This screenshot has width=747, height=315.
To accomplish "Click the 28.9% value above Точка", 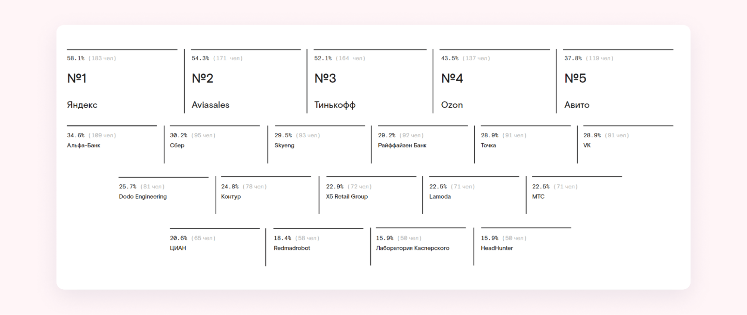I will coord(490,135).
